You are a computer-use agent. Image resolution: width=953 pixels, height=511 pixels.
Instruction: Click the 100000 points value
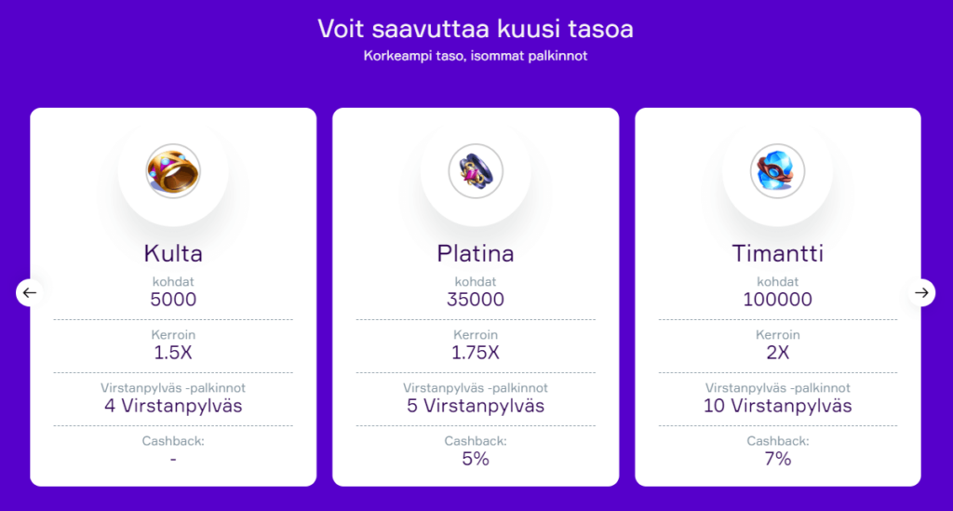coord(777,300)
